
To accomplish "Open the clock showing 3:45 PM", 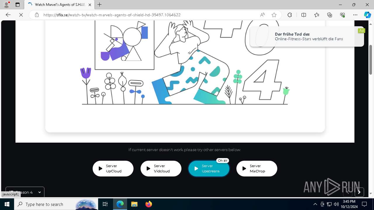I will pos(349,204).
